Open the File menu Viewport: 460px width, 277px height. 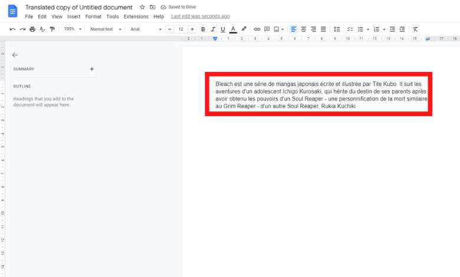pyautogui.click(x=29, y=17)
